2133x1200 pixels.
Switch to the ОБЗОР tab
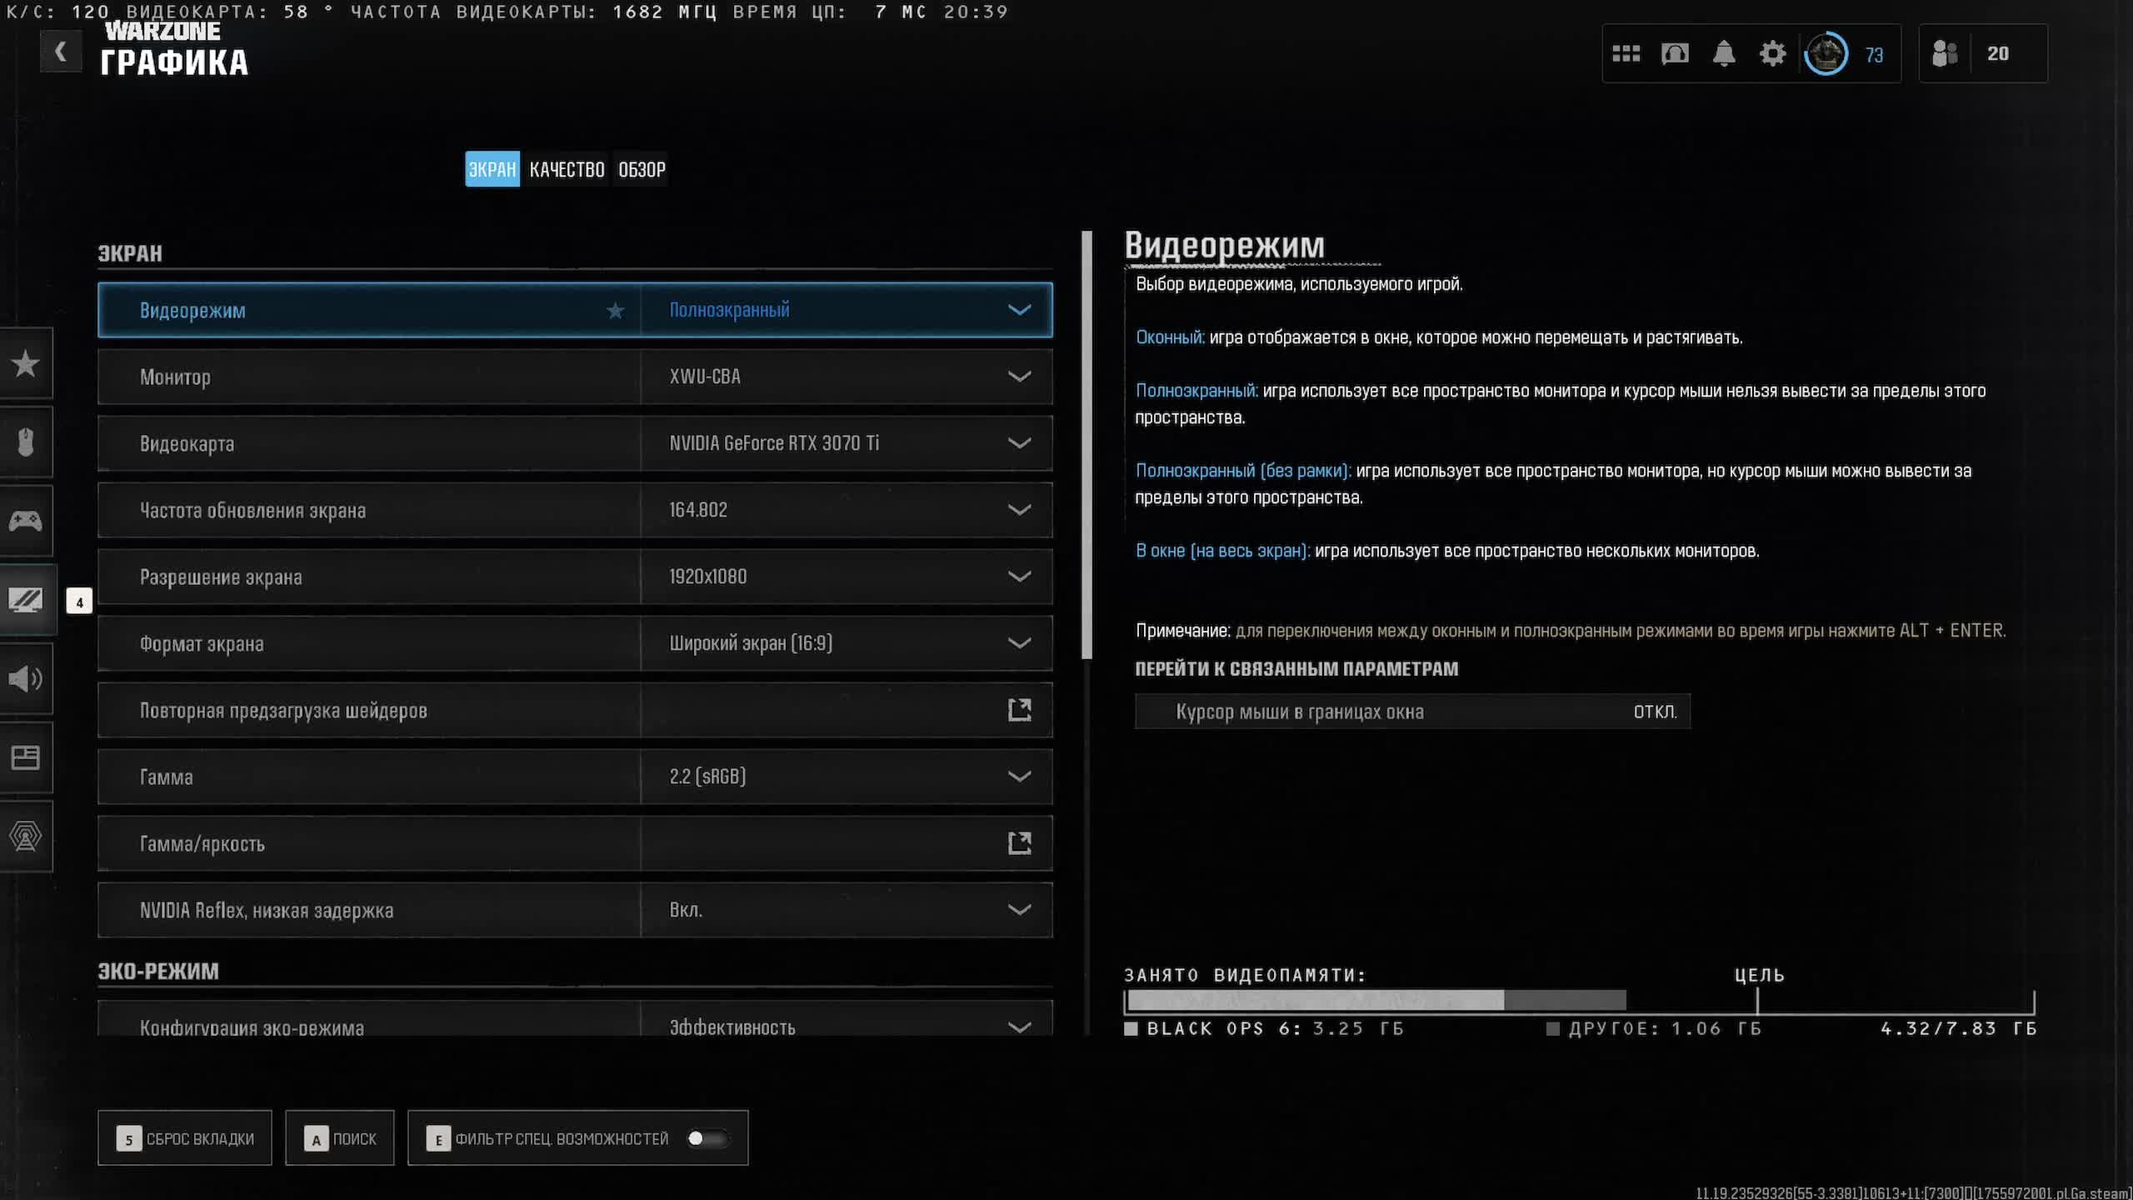(642, 170)
